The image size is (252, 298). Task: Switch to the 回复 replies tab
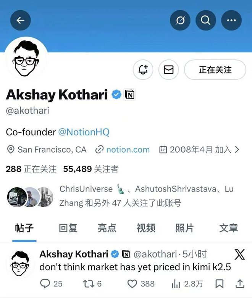pos(68,228)
